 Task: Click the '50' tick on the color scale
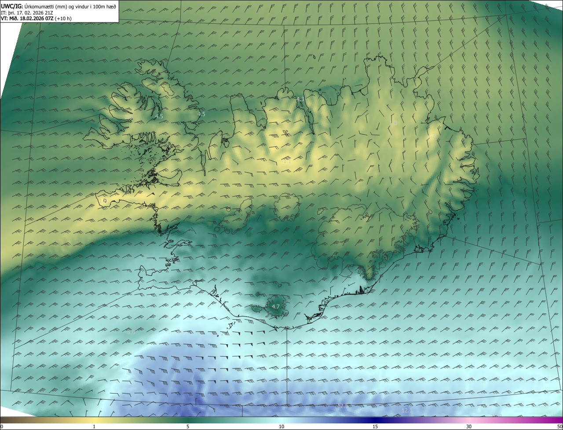559,426
